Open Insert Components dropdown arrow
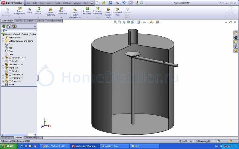This screenshot has width=239, height=149. 20,17
